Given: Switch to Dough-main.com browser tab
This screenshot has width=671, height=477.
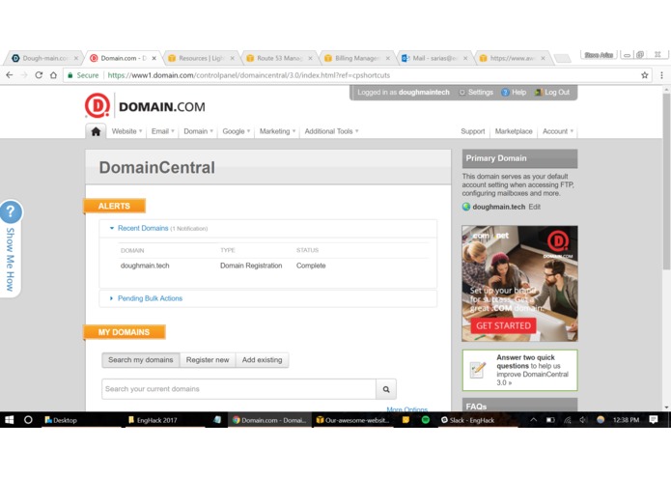Looking at the screenshot, I should (43, 58).
